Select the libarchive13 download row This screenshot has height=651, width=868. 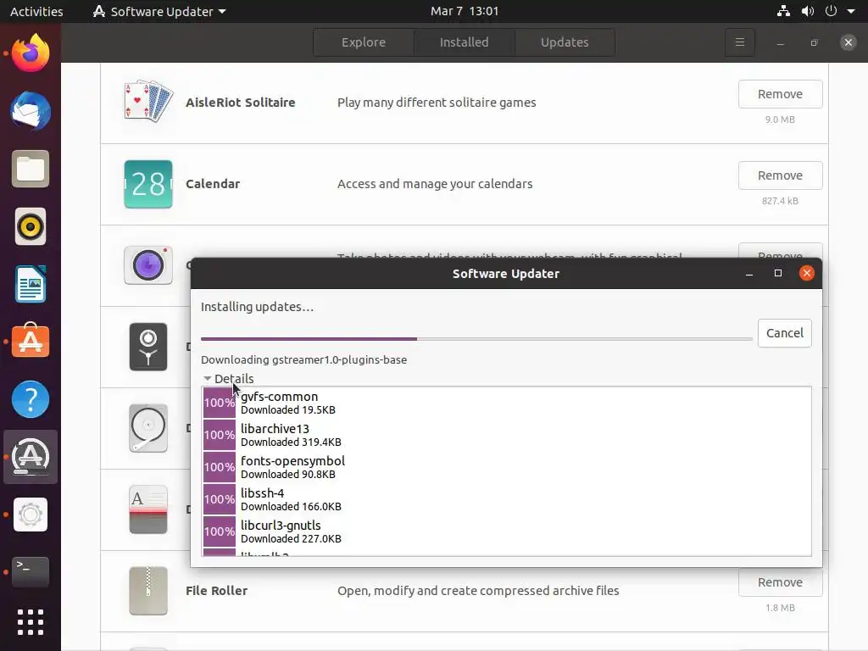click(x=507, y=435)
